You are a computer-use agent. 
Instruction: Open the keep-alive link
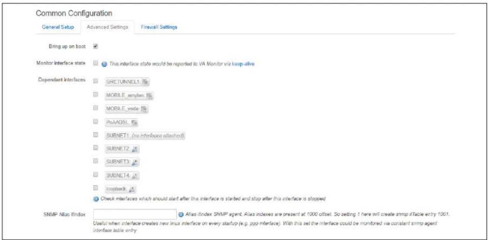[243, 64]
